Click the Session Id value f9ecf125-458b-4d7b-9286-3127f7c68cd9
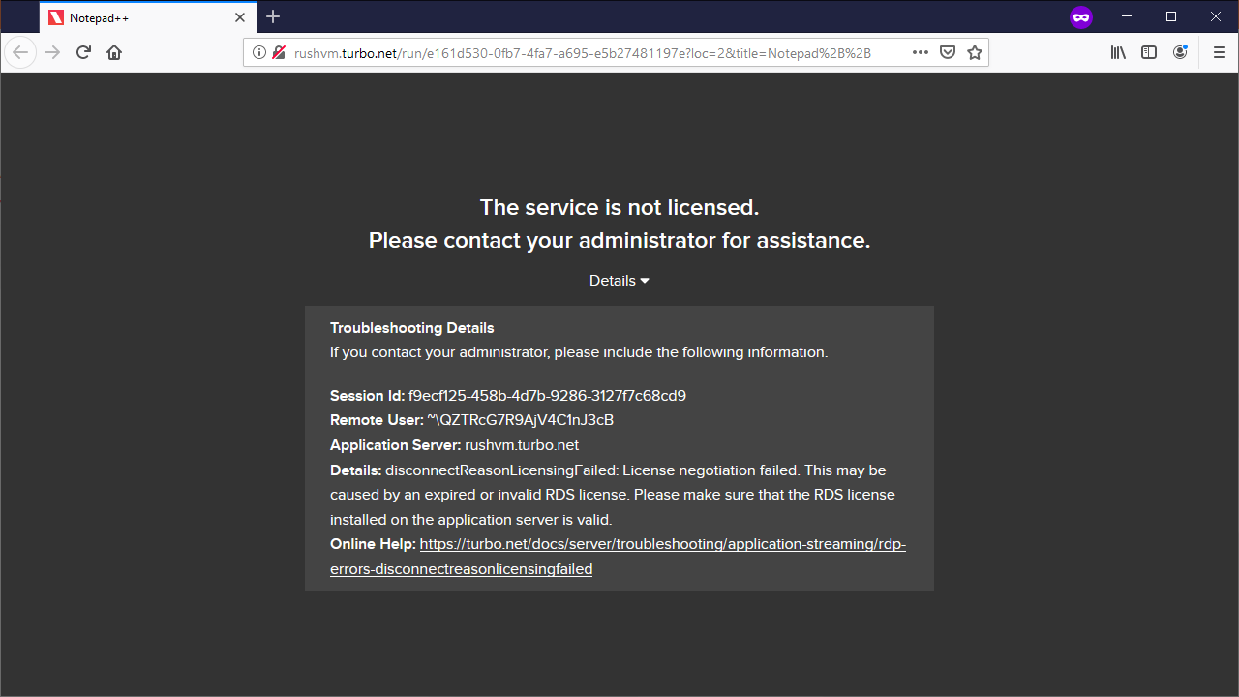This screenshot has height=697, width=1239. point(547,396)
